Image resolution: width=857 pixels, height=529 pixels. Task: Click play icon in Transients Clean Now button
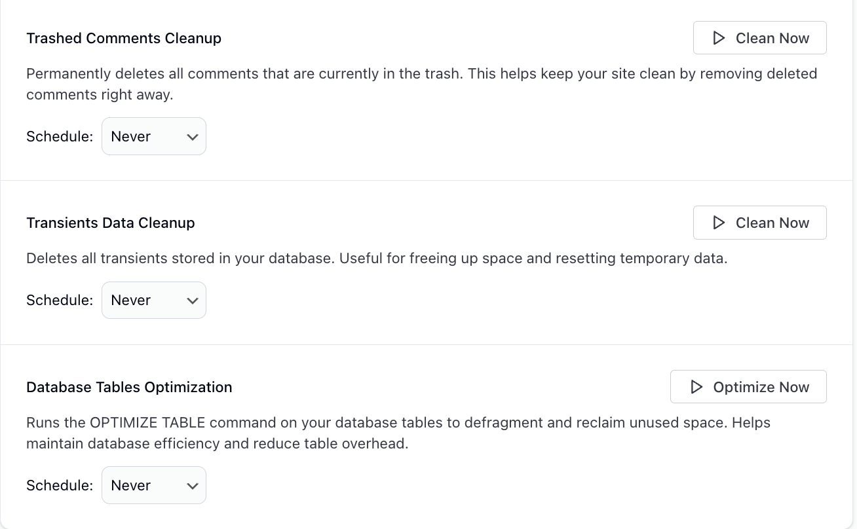(719, 223)
